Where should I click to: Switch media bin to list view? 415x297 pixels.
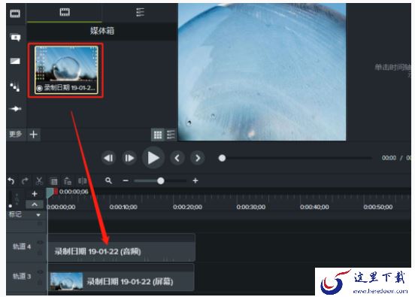171,135
